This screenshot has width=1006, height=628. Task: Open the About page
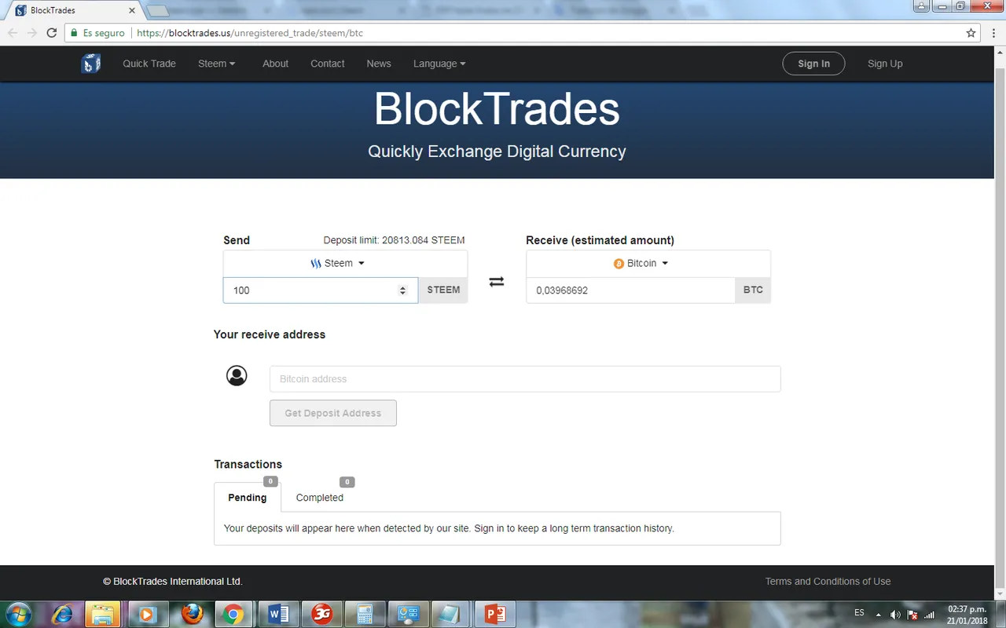(275, 64)
